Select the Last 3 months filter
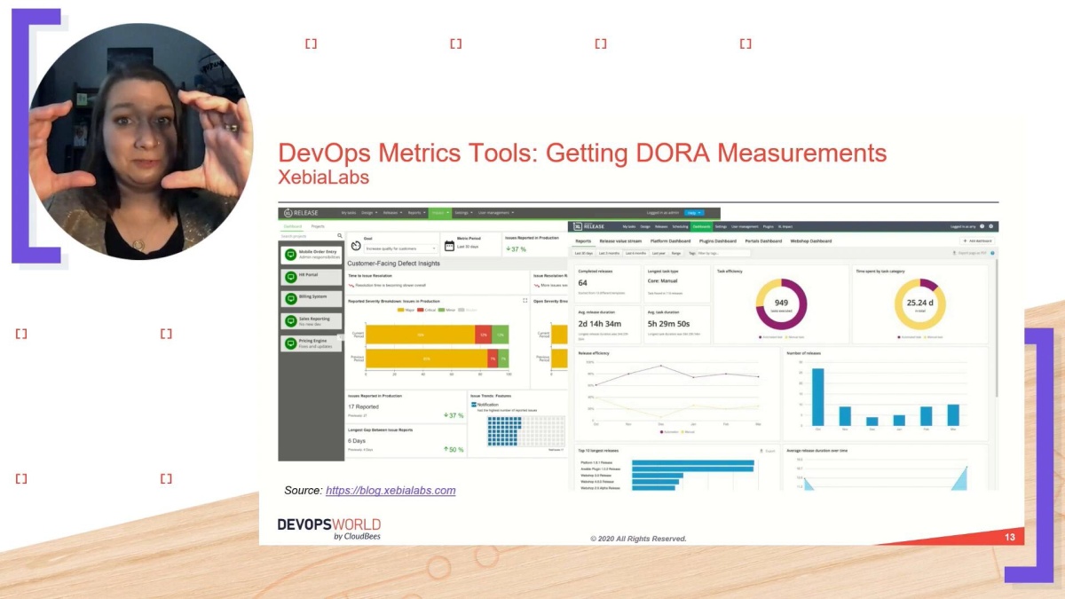Viewport: 1065px width, 599px height. click(609, 253)
